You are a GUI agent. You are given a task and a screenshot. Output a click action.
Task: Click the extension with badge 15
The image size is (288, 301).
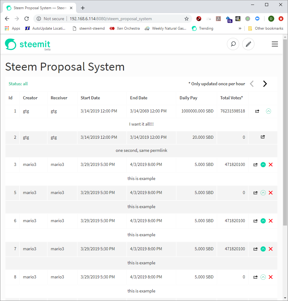click(229, 19)
